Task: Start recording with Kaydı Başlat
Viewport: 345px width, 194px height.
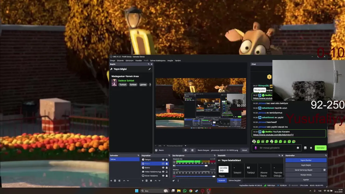Action: (x=306, y=165)
